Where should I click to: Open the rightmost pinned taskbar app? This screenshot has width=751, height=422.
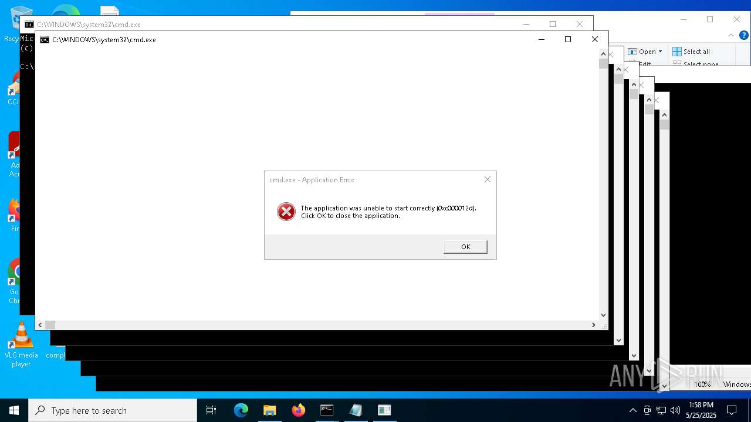pyautogui.click(x=384, y=410)
